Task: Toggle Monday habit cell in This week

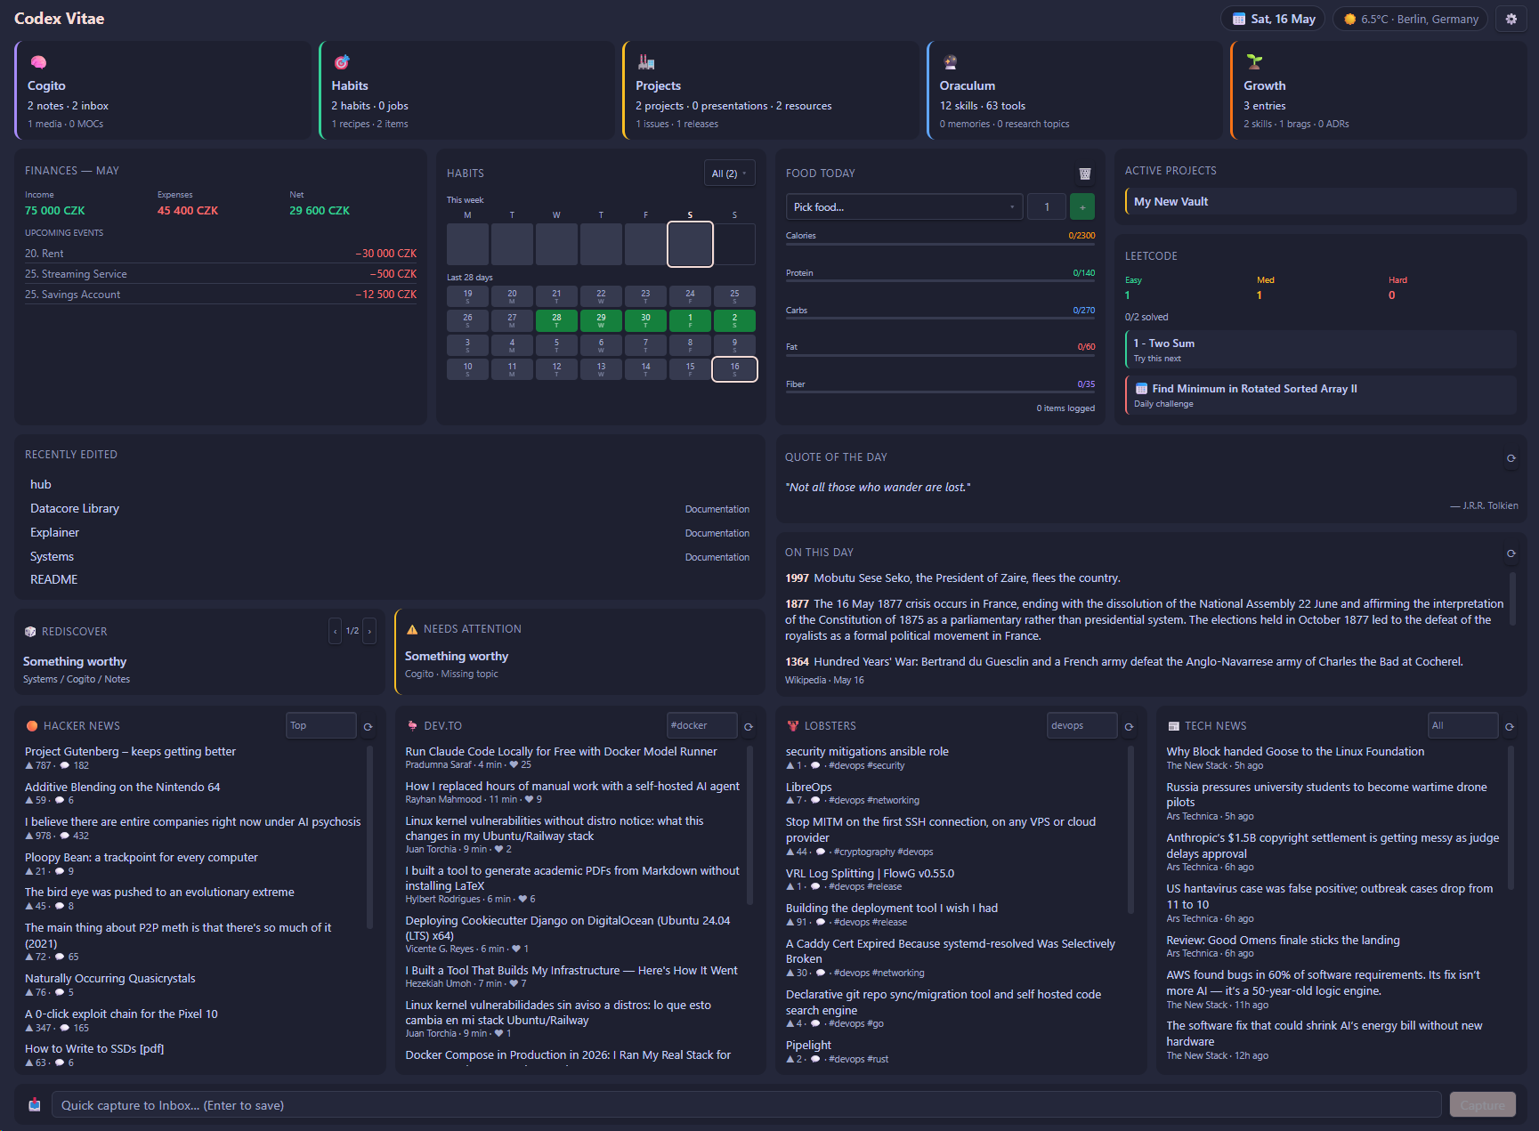Action: tap(467, 244)
